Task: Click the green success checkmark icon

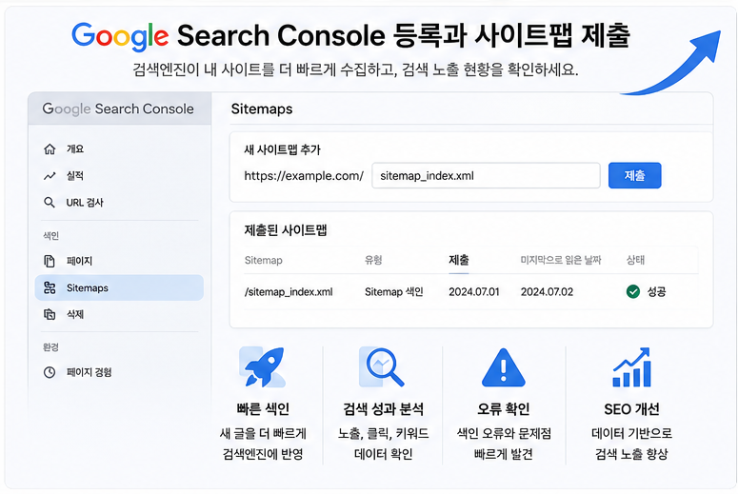Action: click(x=633, y=291)
